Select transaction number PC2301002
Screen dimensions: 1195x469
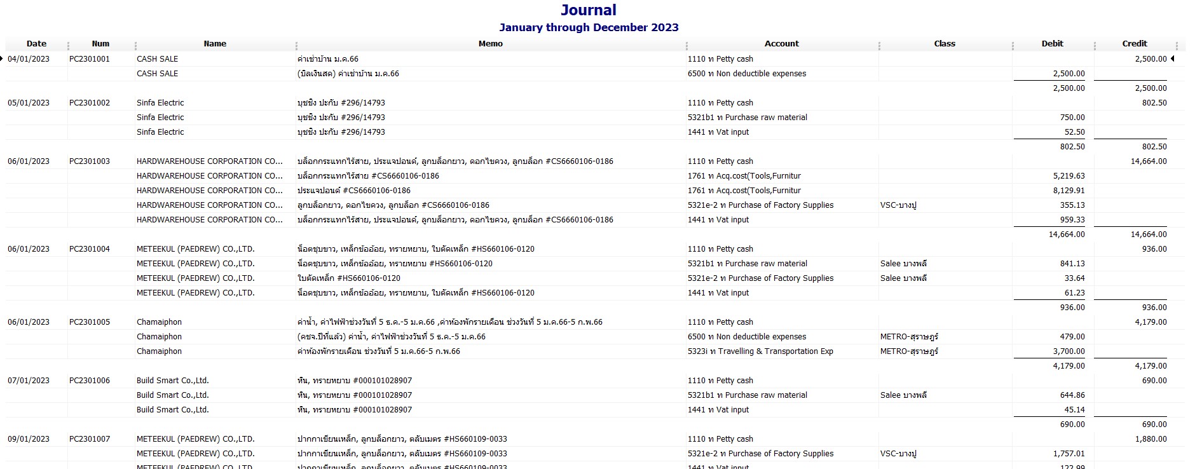coord(90,103)
